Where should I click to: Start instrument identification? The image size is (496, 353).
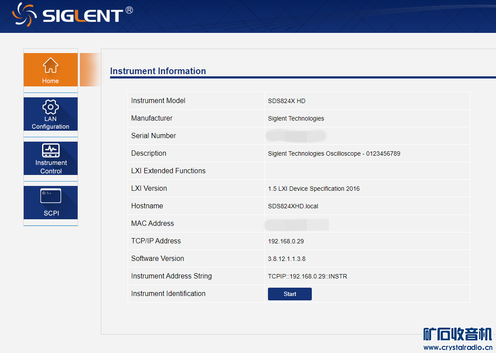coord(290,294)
